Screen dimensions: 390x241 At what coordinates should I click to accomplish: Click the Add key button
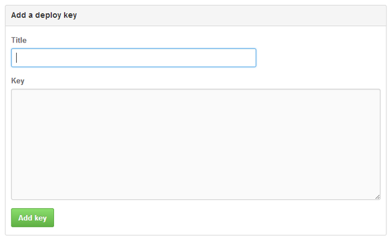32,218
